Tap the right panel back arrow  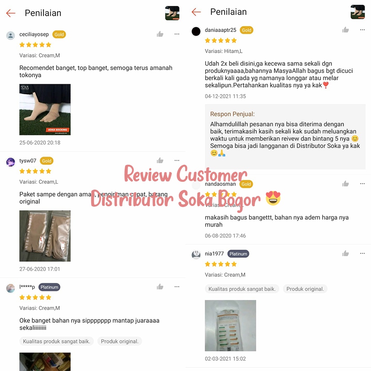196,12
